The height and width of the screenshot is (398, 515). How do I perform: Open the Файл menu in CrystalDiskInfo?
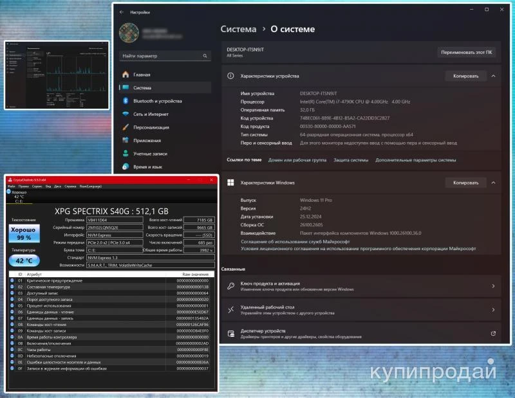(x=12, y=186)
